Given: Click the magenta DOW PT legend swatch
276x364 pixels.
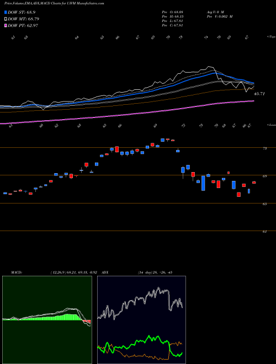Looking at the screenshot, I should 6,25.
